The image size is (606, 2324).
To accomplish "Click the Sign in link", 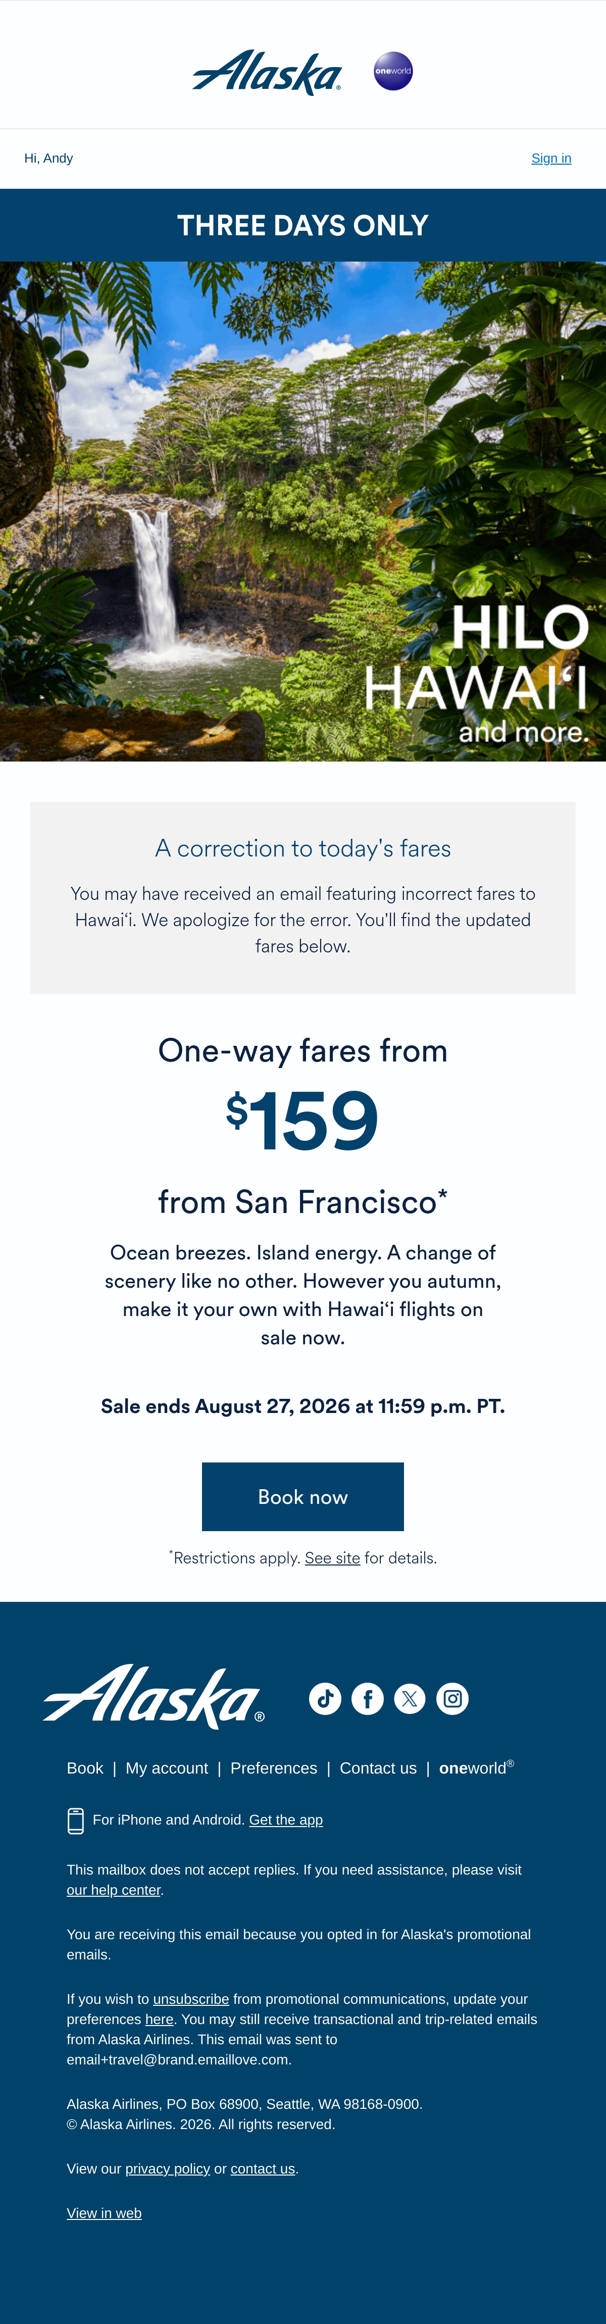I will click(x=551, y=158).
